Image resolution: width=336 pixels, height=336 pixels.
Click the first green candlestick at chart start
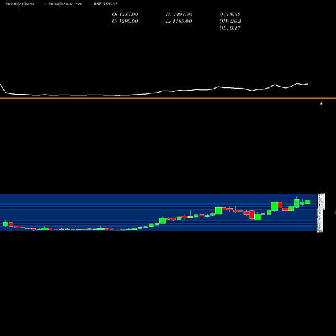click(5, 224)
